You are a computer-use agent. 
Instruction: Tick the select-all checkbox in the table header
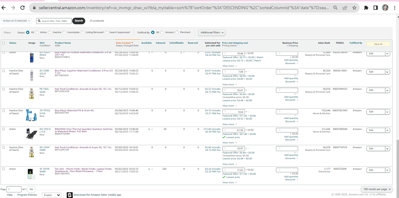4,43
